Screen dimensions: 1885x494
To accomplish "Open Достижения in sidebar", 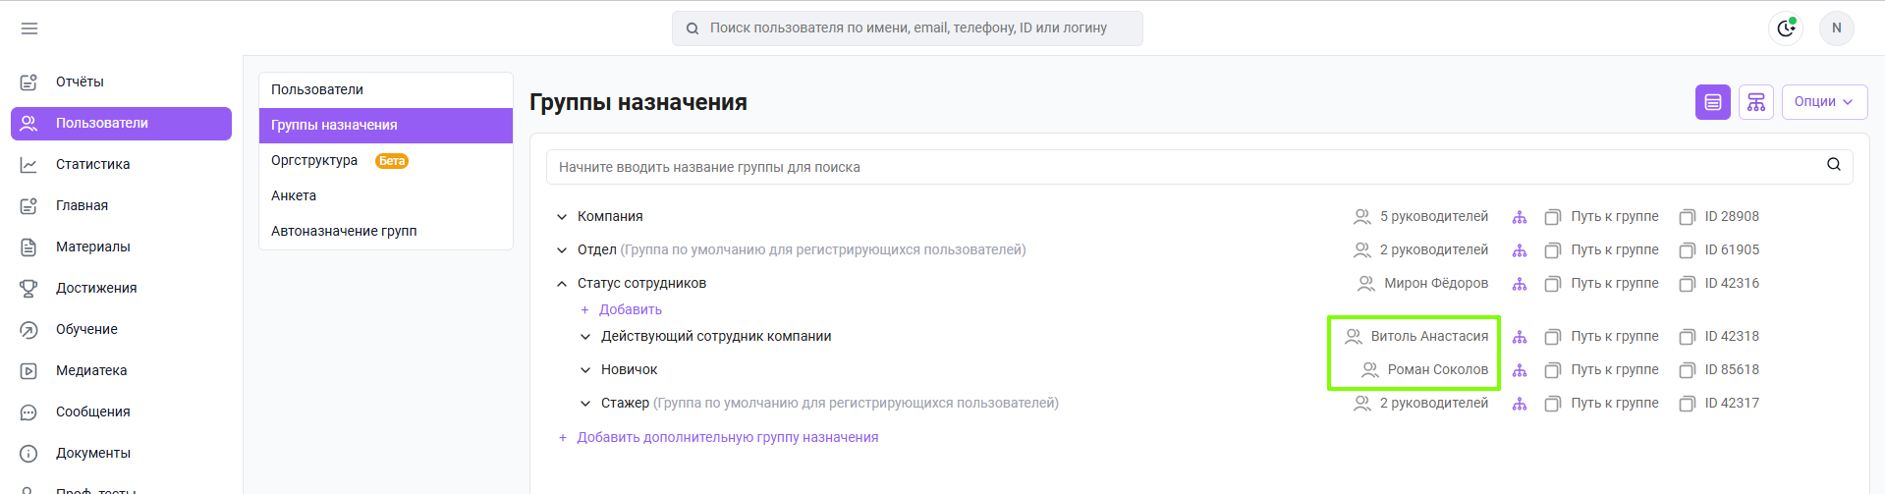I will [121, 288].
